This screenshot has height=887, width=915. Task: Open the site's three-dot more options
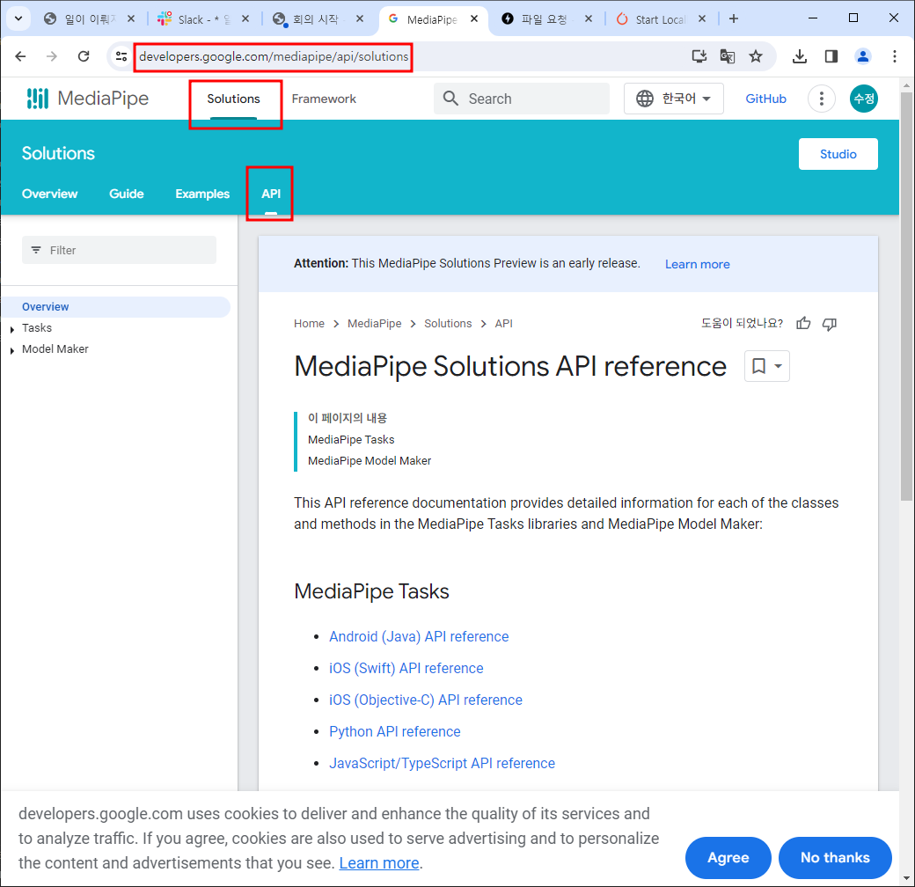click(821, 99)
